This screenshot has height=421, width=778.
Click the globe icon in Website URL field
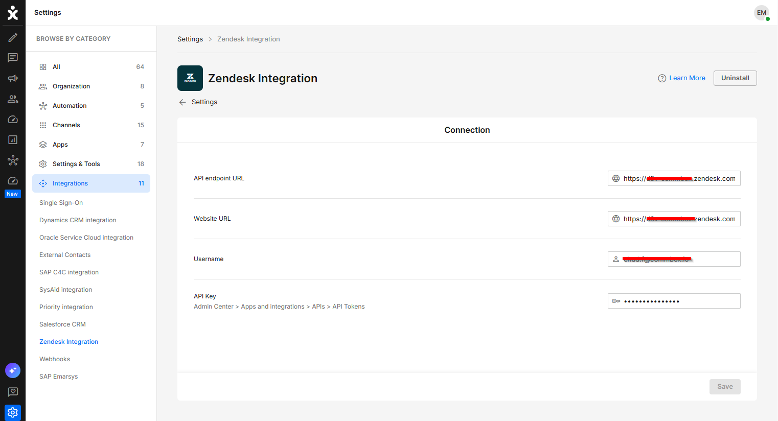click(616, 219)
